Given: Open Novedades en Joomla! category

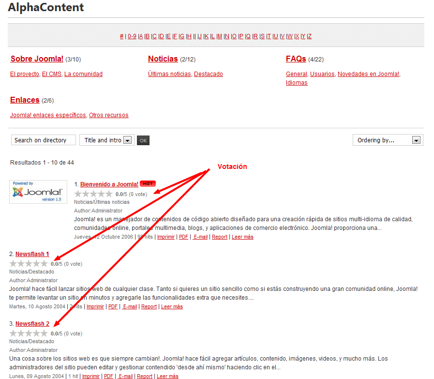Looking at the screenshot, I should click(368, 74).
